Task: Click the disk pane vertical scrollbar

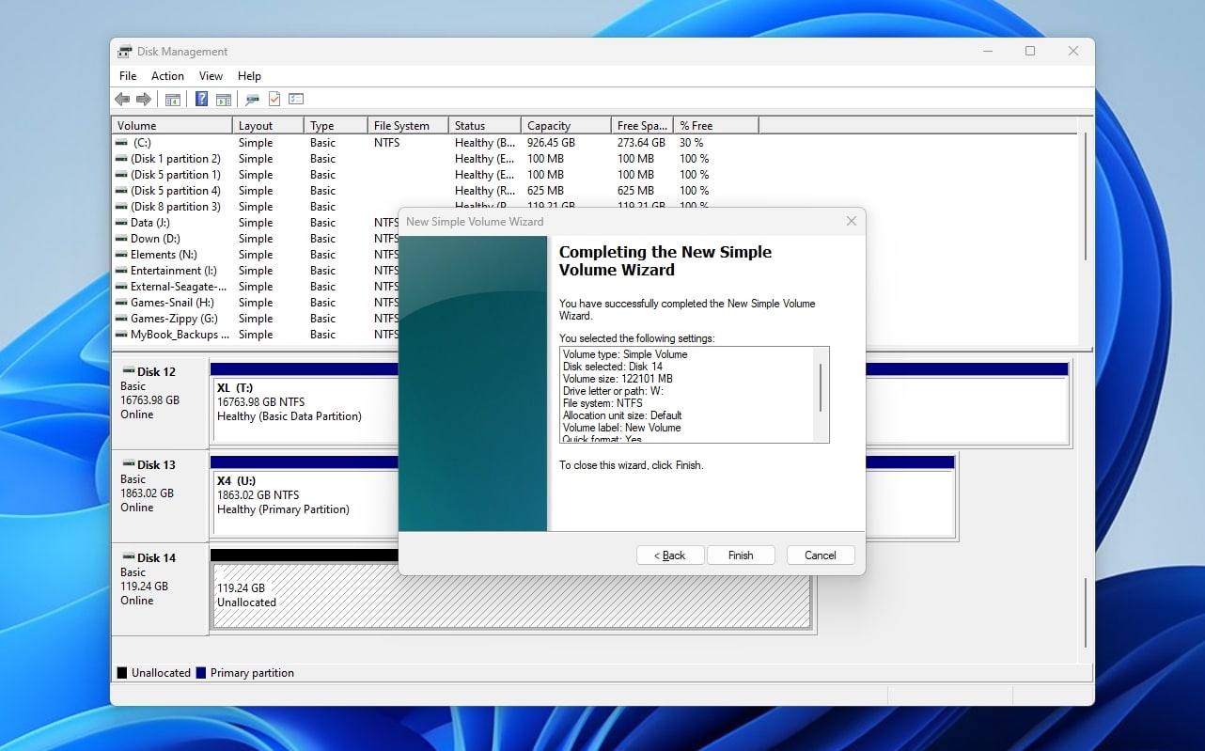Action: [1086, 612]
